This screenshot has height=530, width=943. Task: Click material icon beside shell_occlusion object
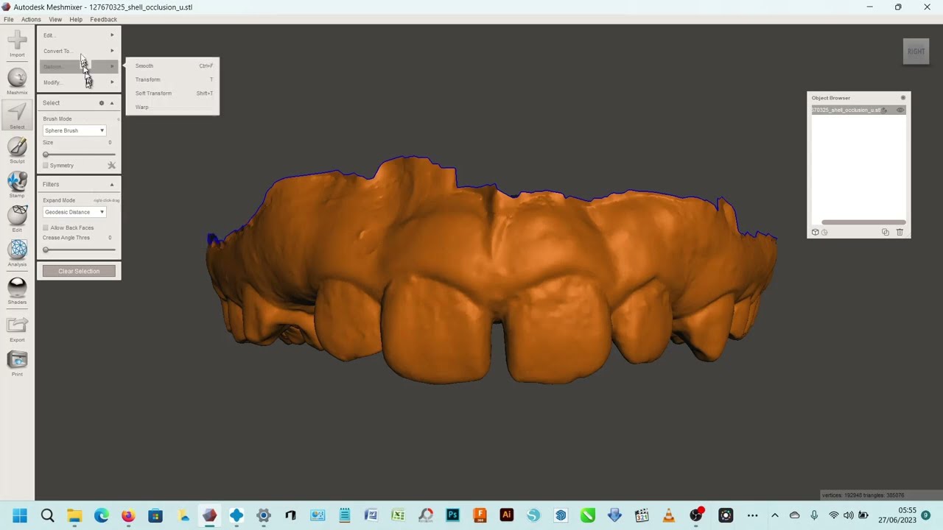click(x=886, y=110)
